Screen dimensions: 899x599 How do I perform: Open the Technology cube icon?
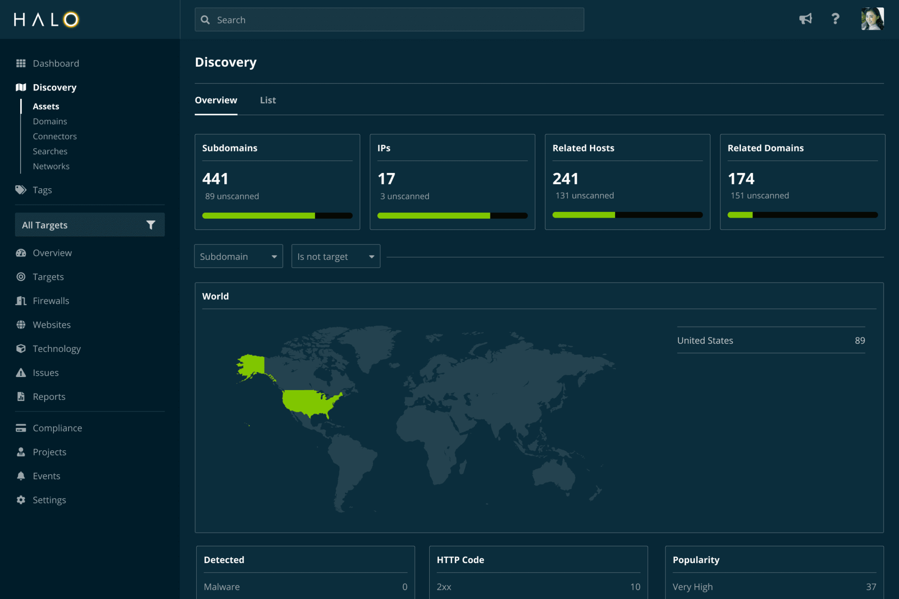(x=21, y=348)
